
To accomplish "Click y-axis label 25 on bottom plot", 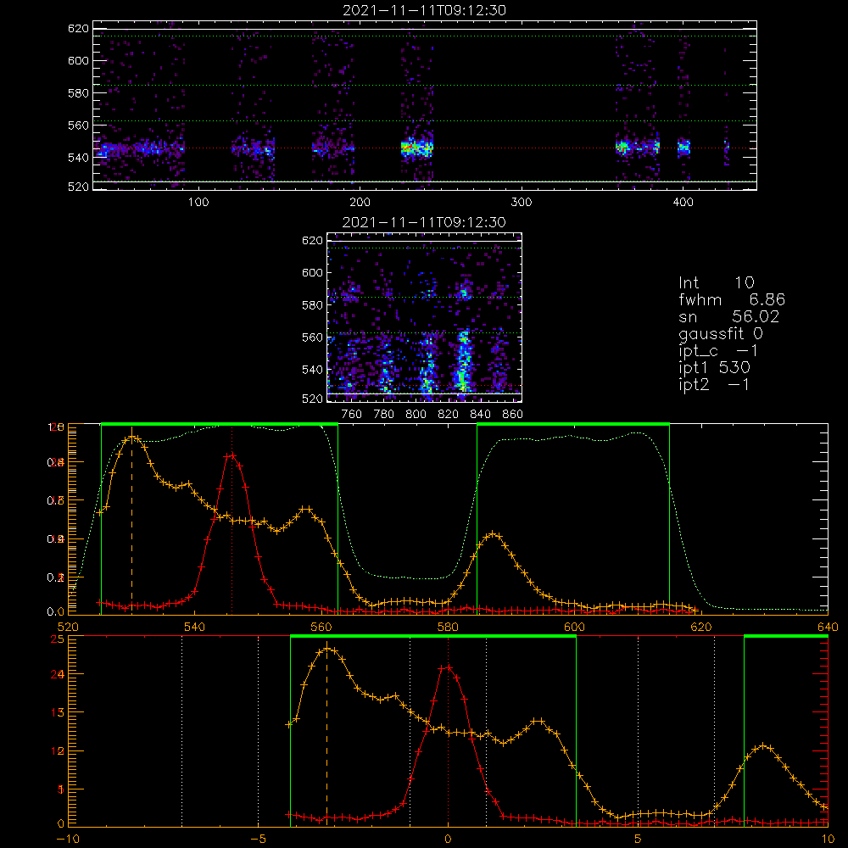I will pyautogui.click(x=57, y=639).
